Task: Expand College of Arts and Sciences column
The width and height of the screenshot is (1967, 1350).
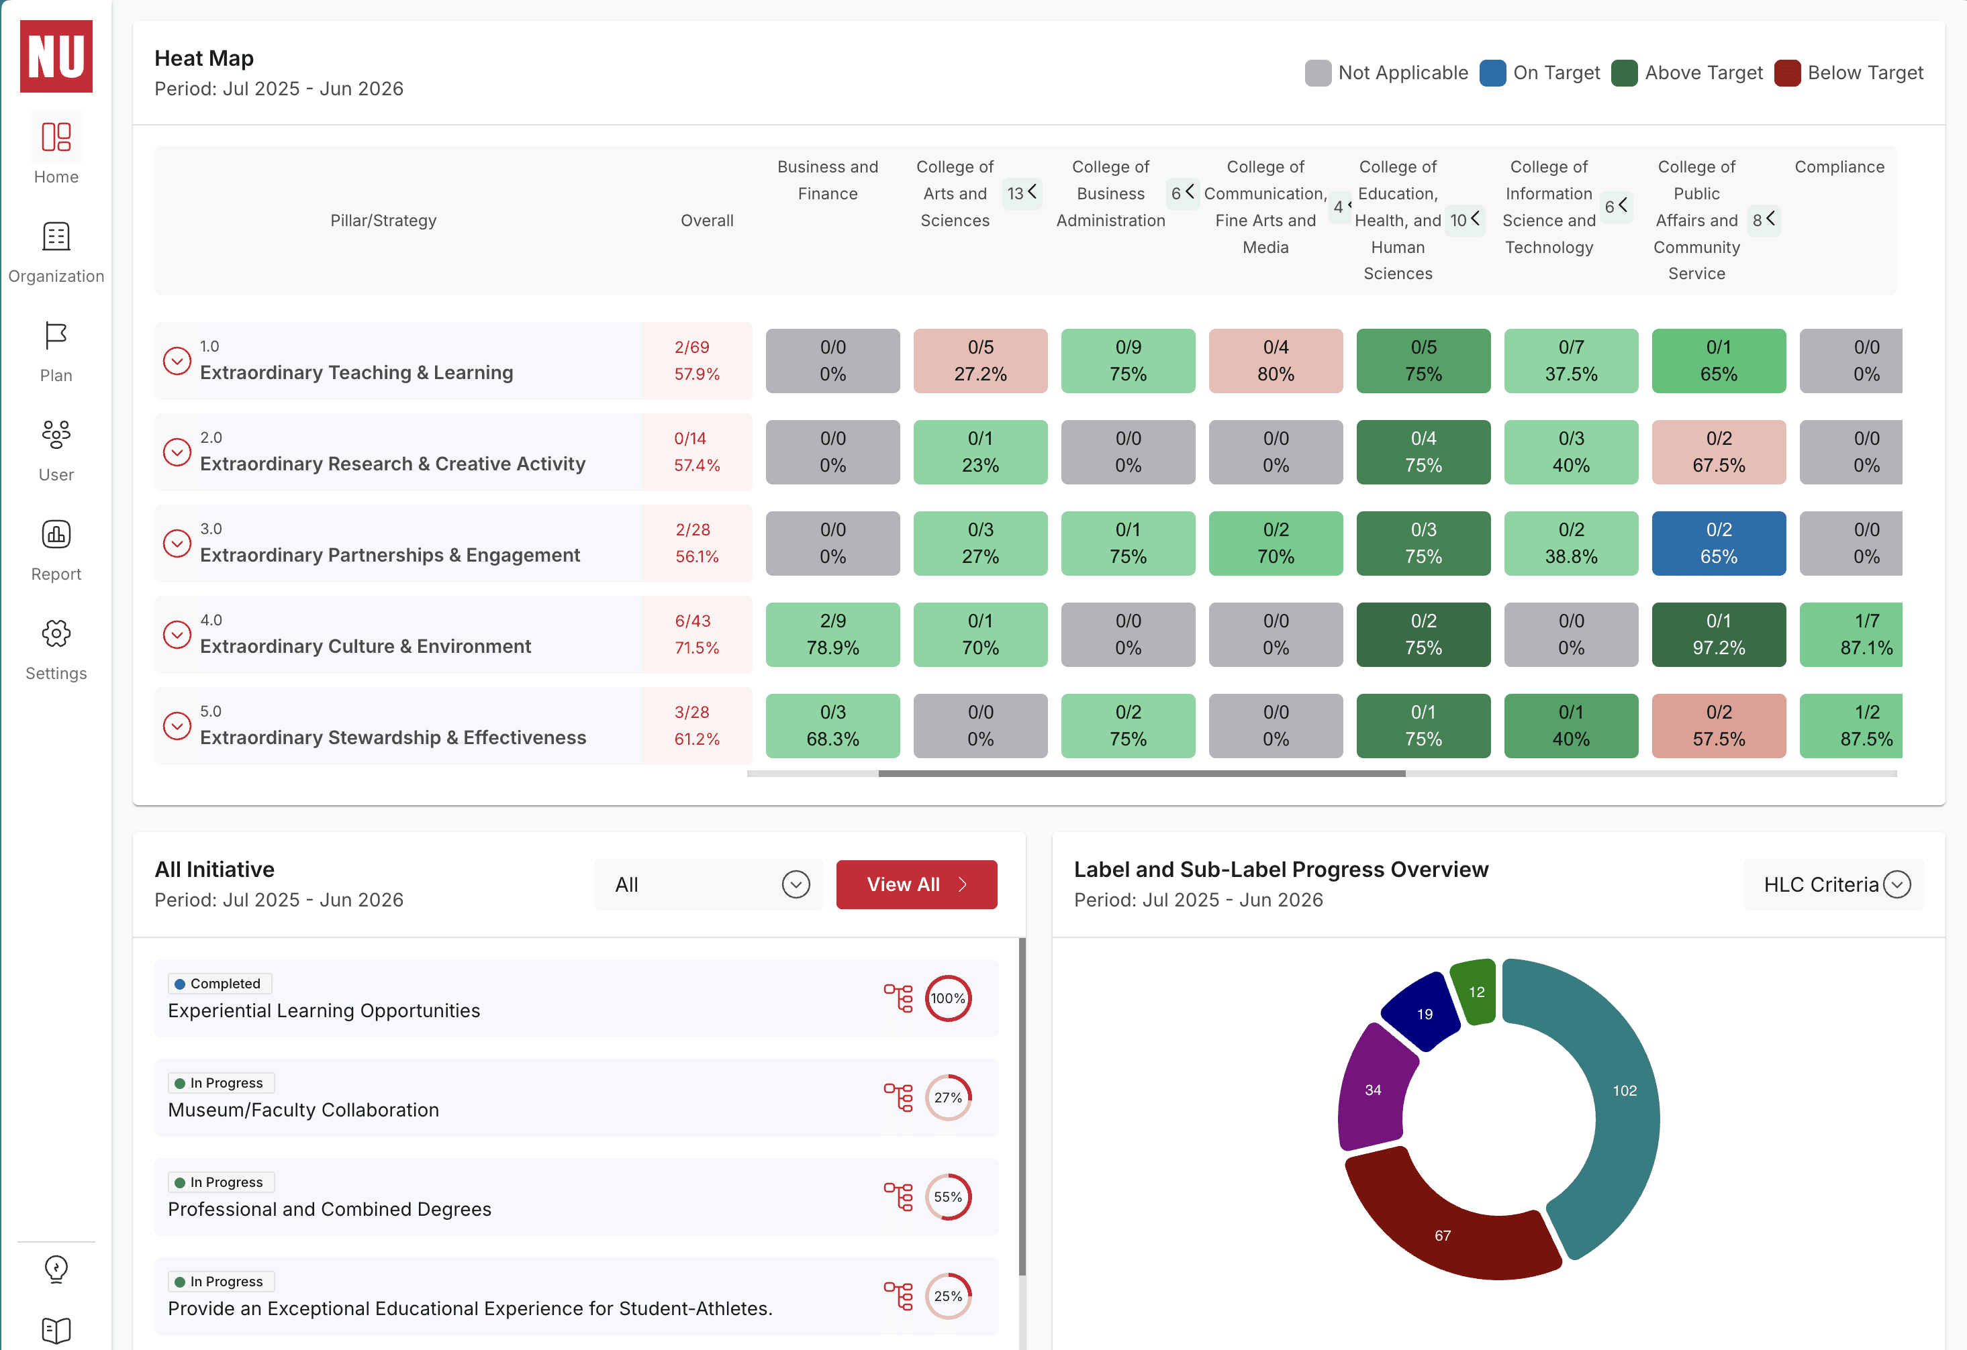Action: click(x=1022, y=193)
